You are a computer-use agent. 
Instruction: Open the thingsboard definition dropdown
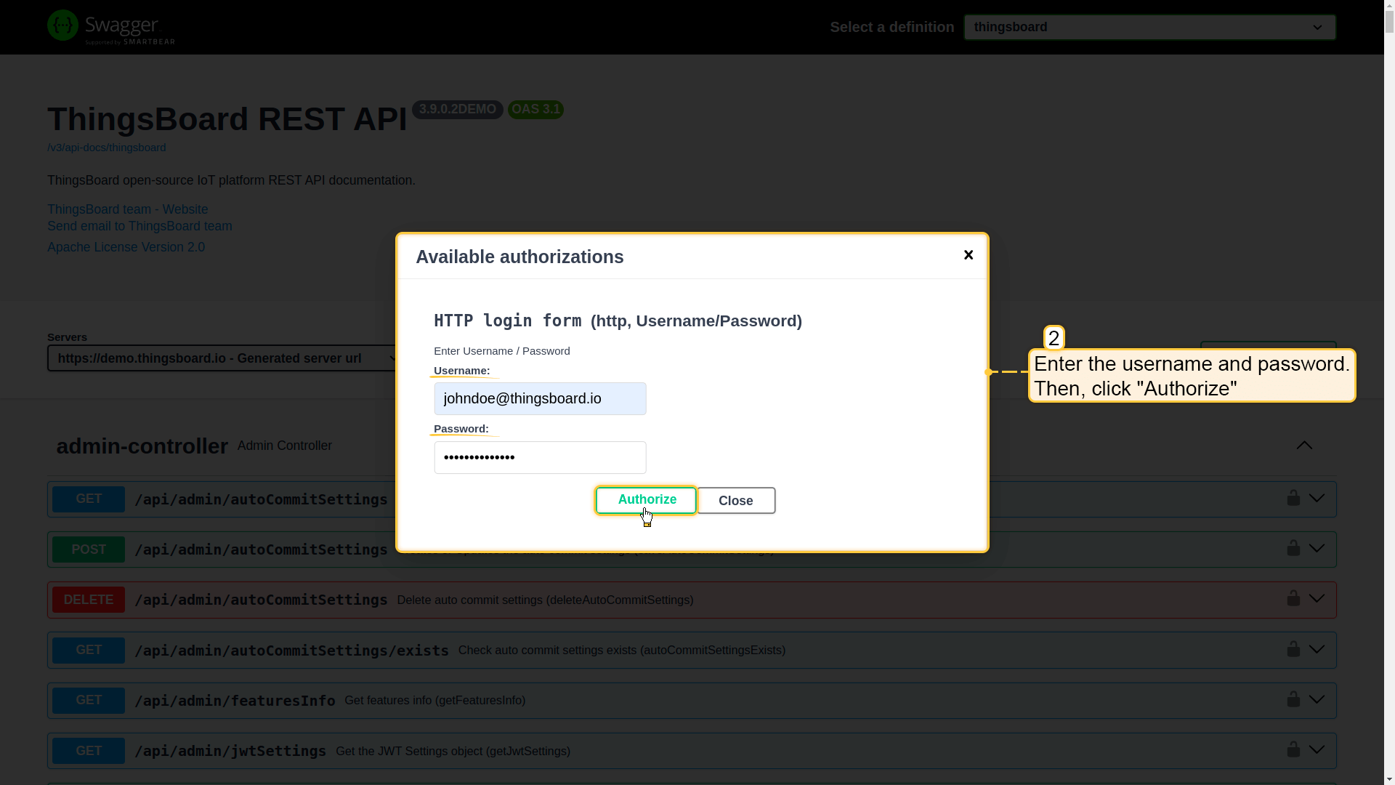pos(1149,28)
